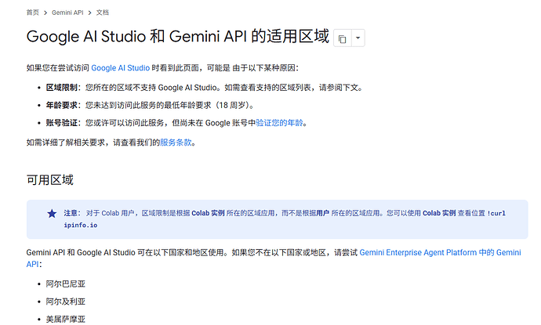The image size is (541, 325).
Task: Click the 账号验证 bold label
Action: (62, 123)
